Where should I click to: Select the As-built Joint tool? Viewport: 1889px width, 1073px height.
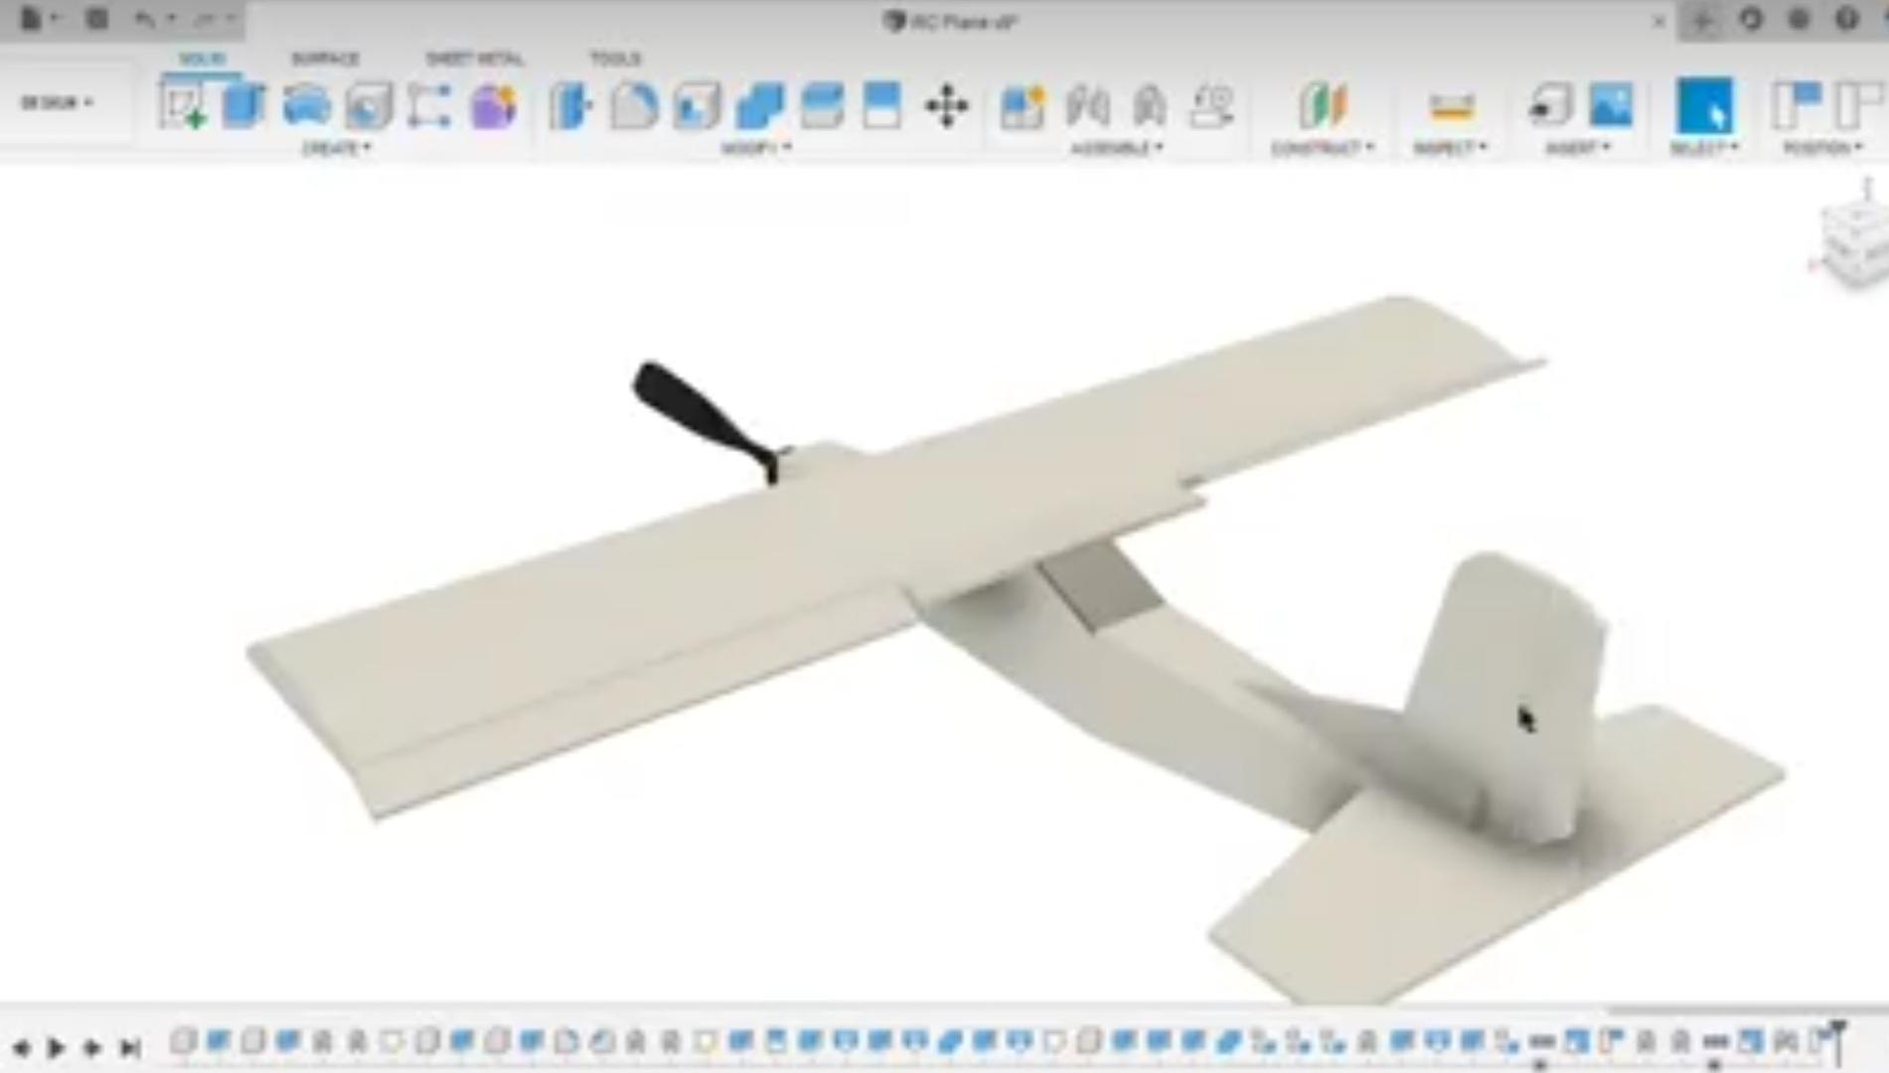click(1150, 106)
